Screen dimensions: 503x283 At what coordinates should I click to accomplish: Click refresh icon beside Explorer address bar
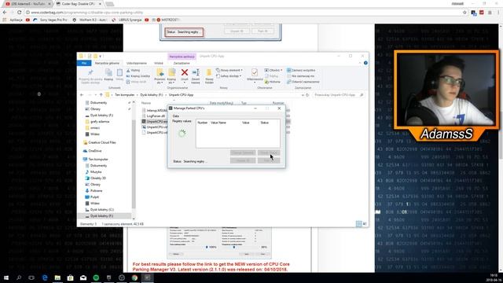tap(307, 95)
